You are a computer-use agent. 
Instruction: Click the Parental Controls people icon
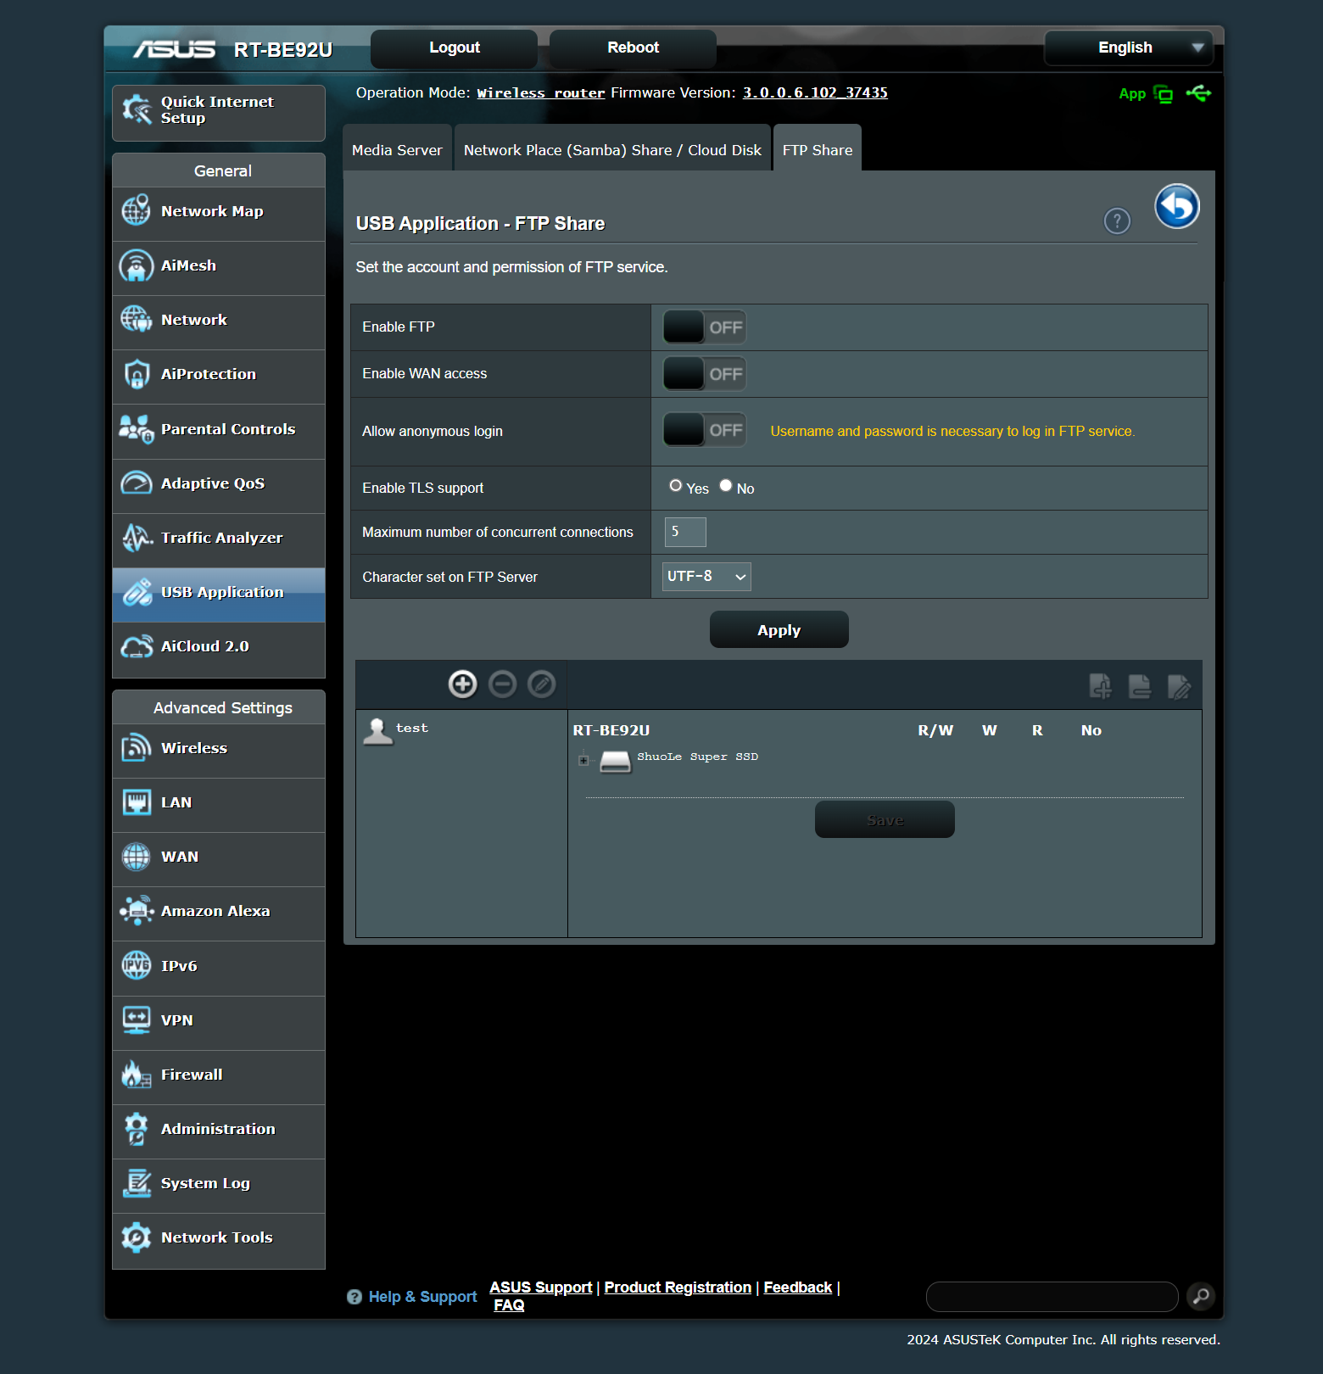pyautogui.click(x=136, y=429)
